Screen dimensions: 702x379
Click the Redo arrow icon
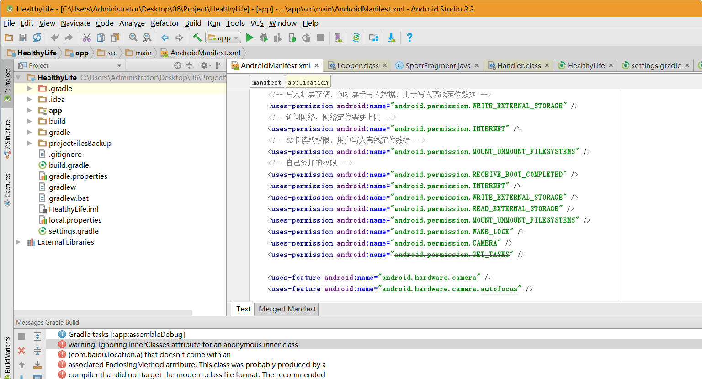(69, 37)
